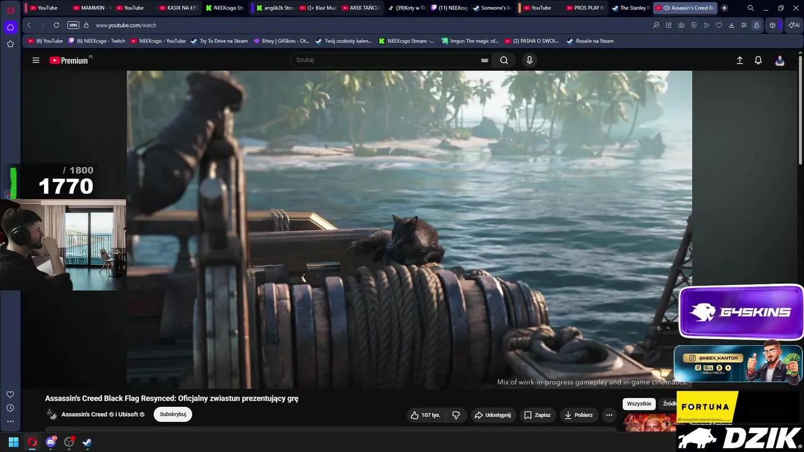Open the sidebar three-dots more menu
This screenshot has width=804, height=452.
pyautogui.click(x=10, y=421)
